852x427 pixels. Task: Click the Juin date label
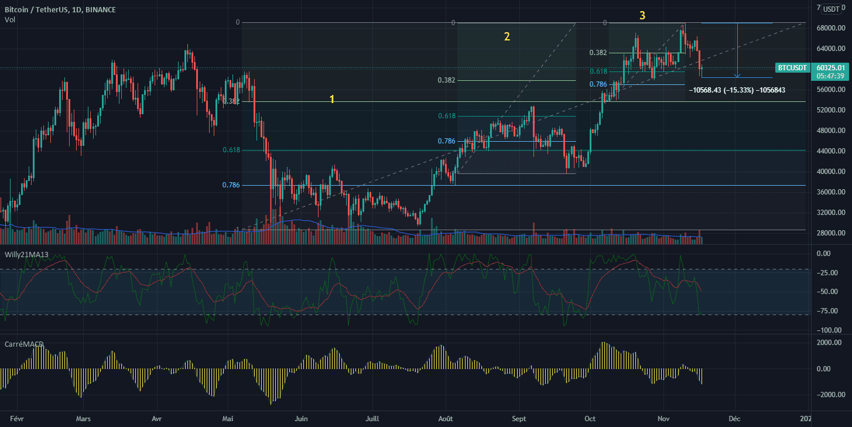tap(300, 419)
